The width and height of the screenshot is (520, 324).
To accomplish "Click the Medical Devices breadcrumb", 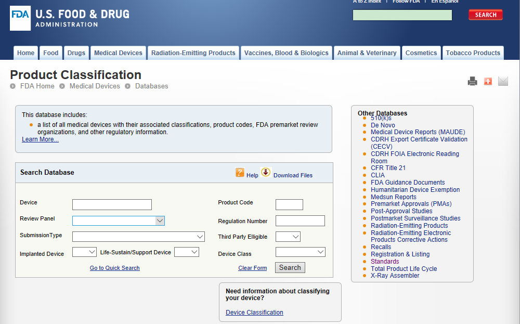I will [x=95, y=86].
